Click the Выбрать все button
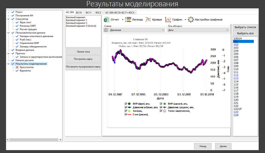The width and height of the screenshot is (265, 153). point(246,33)
